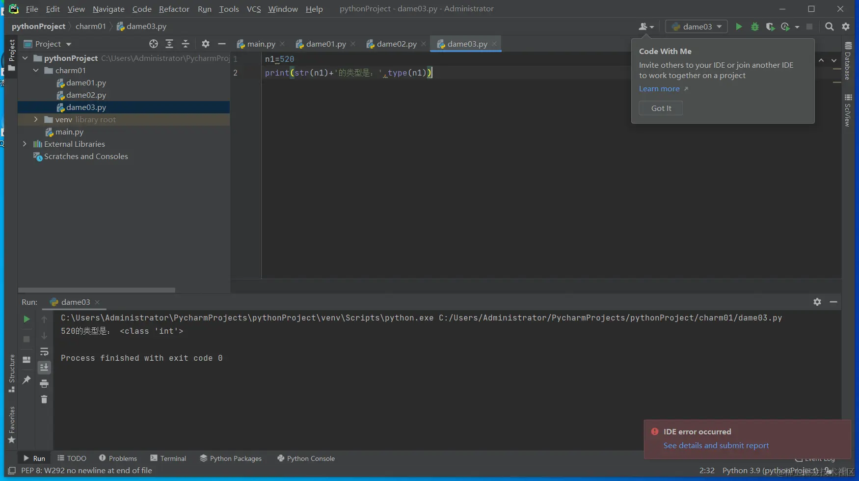Click the Code With Me user icon
The height and width of the screenshot is (481, 859).
[646, 27]
